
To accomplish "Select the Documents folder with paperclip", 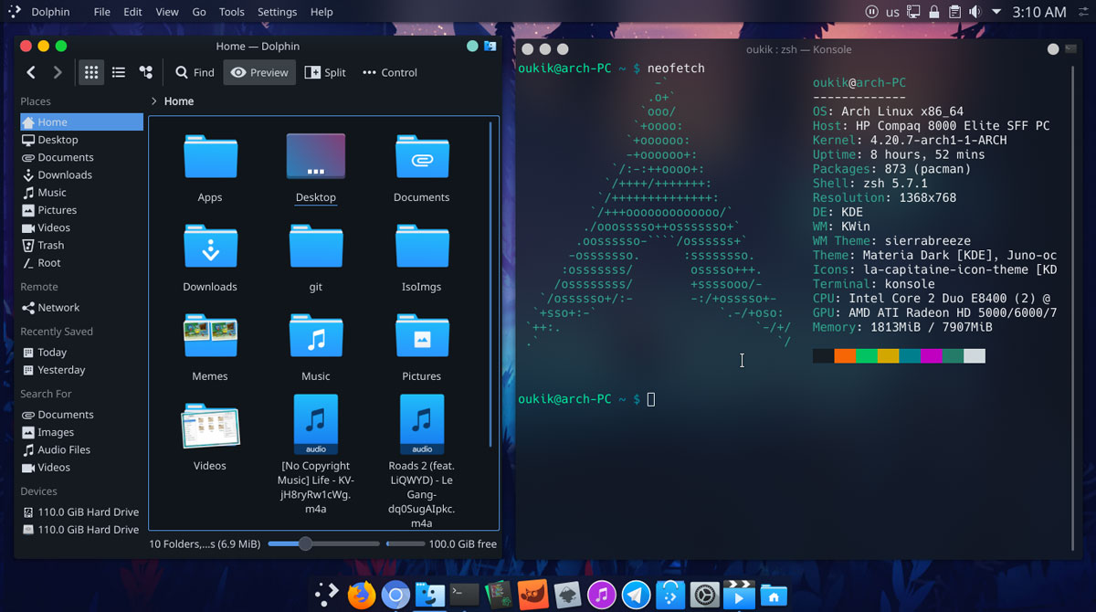I will 422,158.
